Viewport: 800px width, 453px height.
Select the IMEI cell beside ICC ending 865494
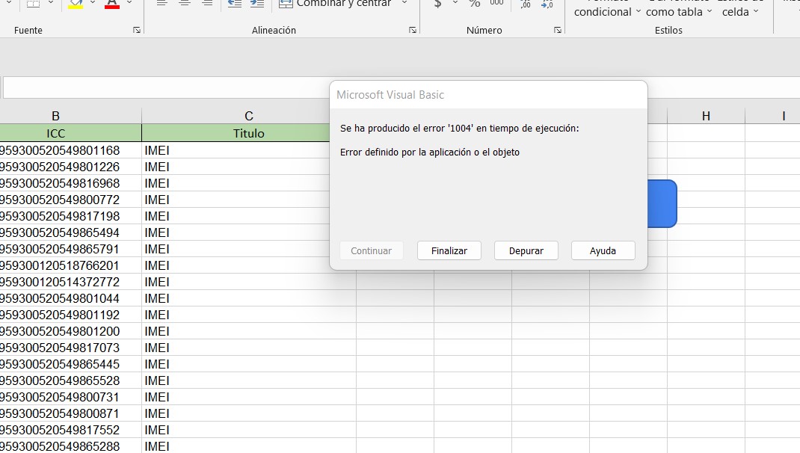tap(236, 232)
